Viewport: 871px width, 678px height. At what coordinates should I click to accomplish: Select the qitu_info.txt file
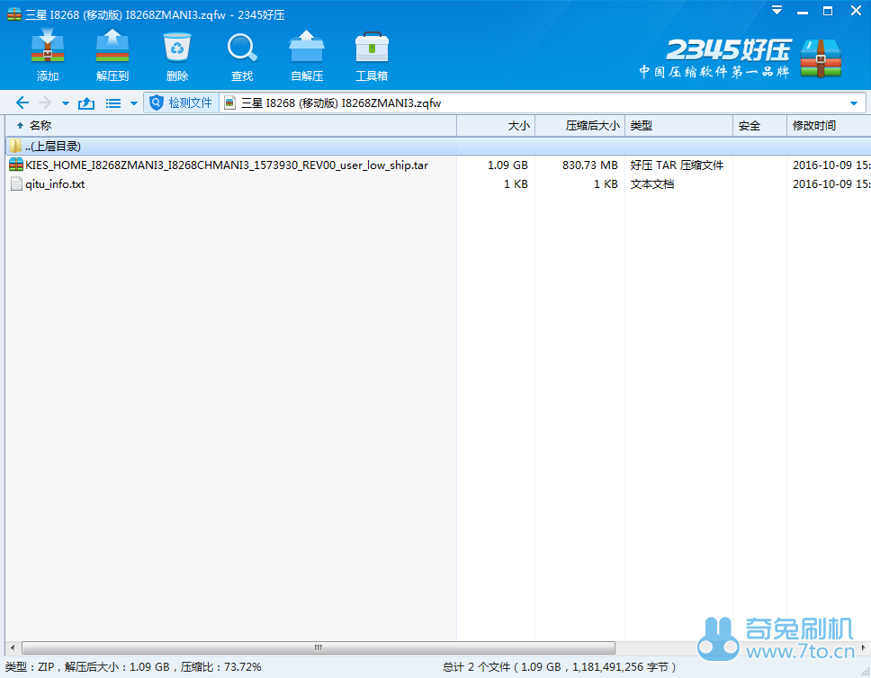pyautogui.click(x=55, y=183)
